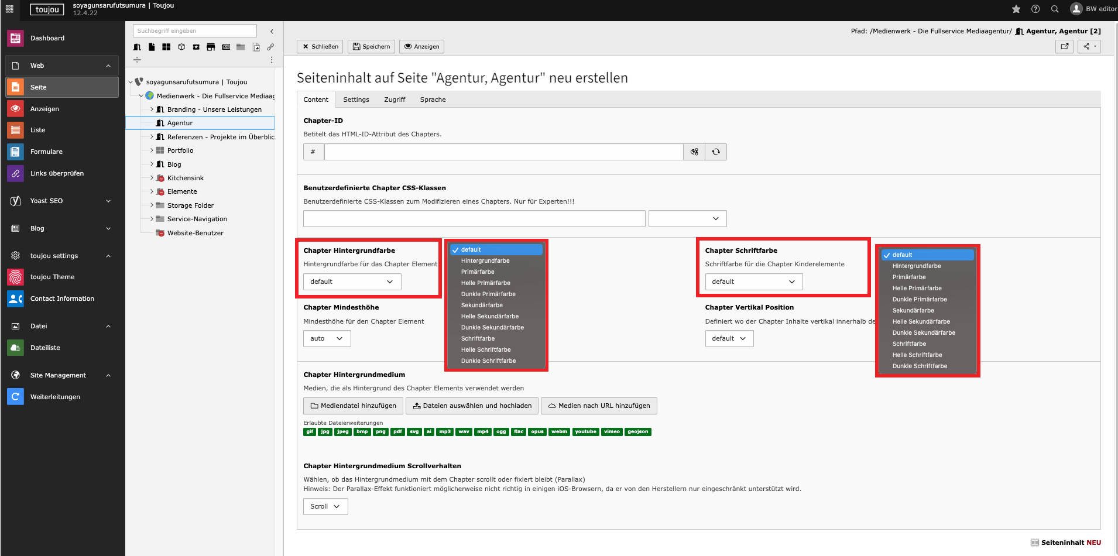Click the Speichern button

[371, 46]
